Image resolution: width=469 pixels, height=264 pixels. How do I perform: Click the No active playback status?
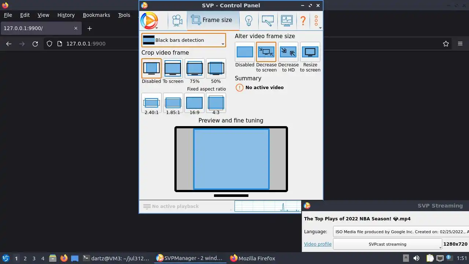pyautogui.click(x=175, y=206)
